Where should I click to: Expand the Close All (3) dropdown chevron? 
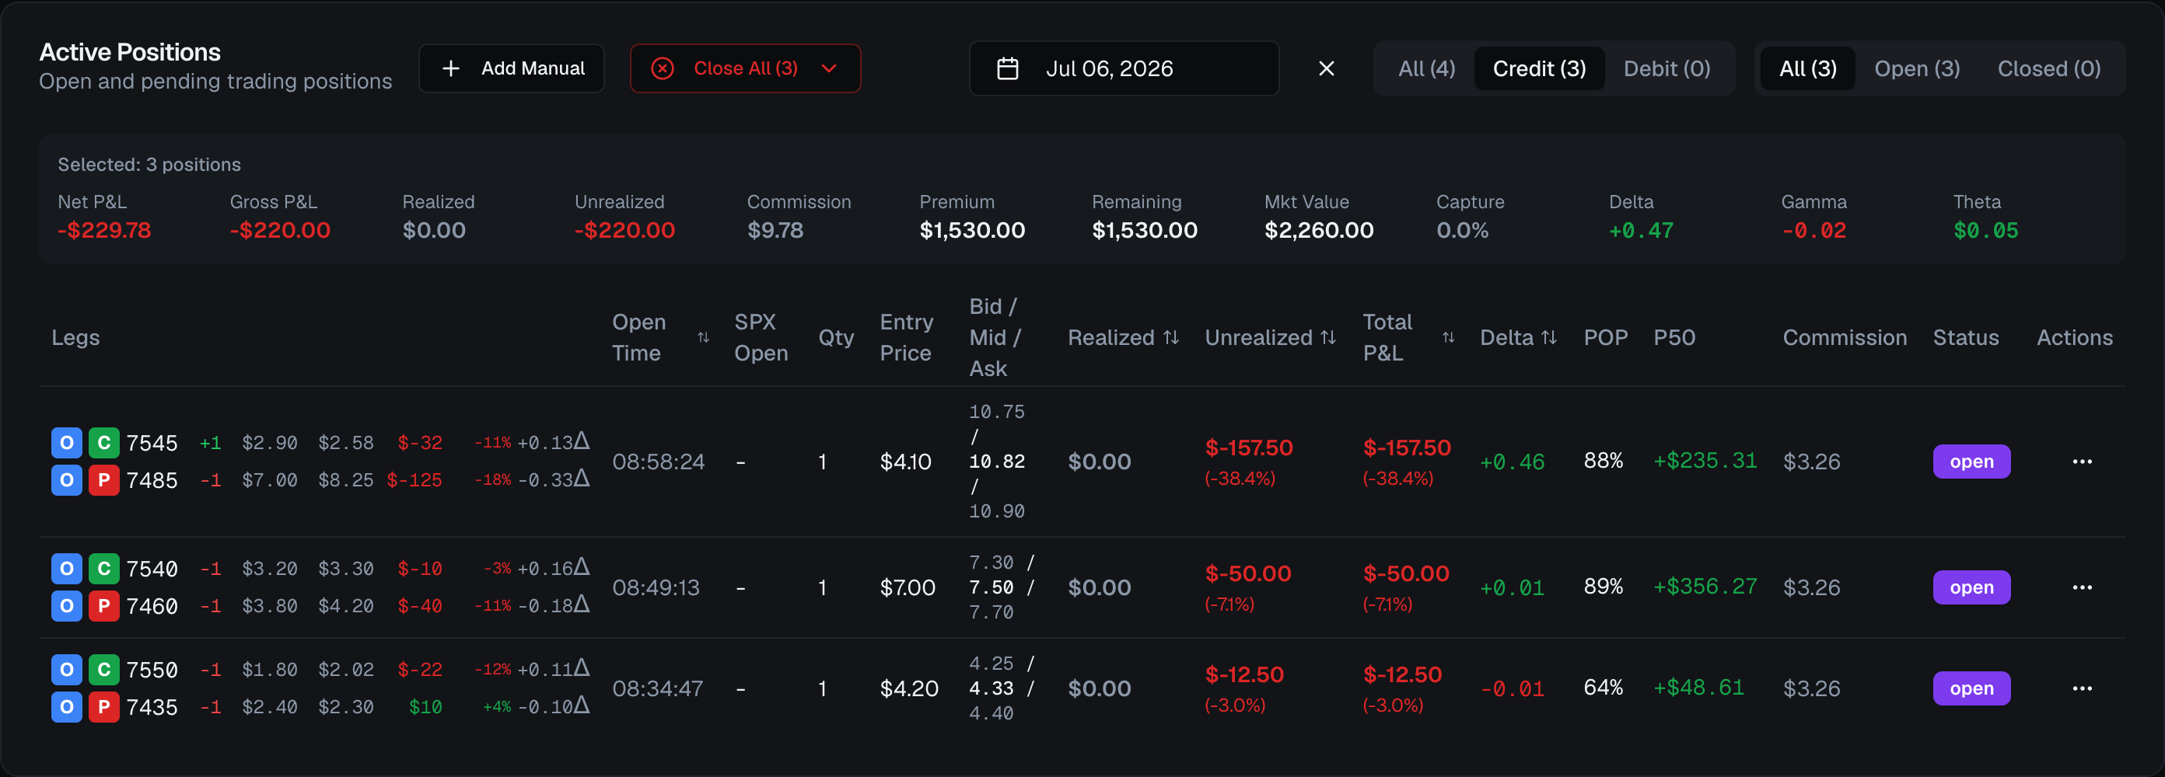829,68
